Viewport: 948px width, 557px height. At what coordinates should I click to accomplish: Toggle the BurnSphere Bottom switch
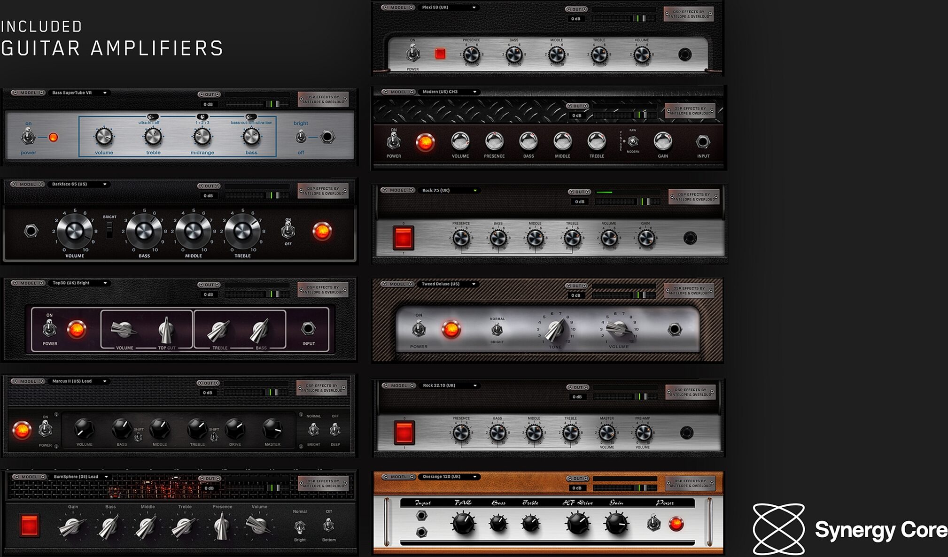329,525
